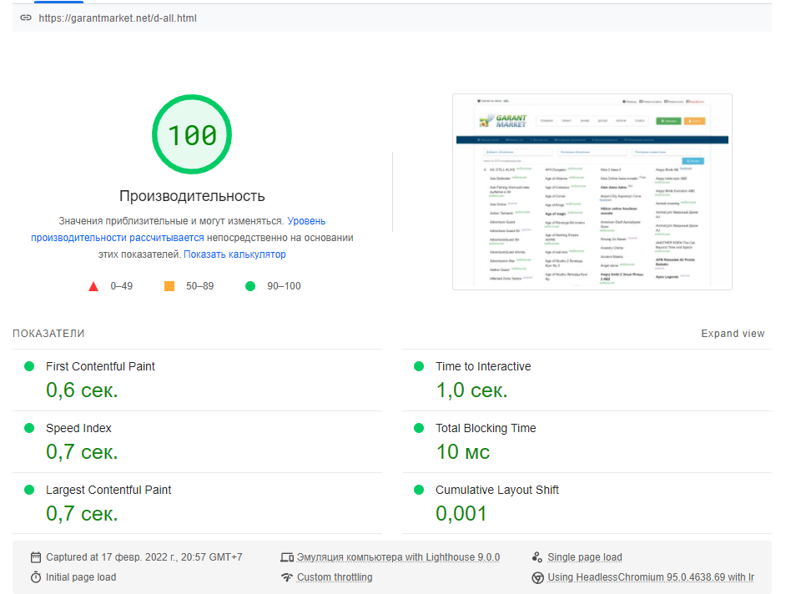Click the link icon beside the URL
786x594 pixels.
pos(26,18)
